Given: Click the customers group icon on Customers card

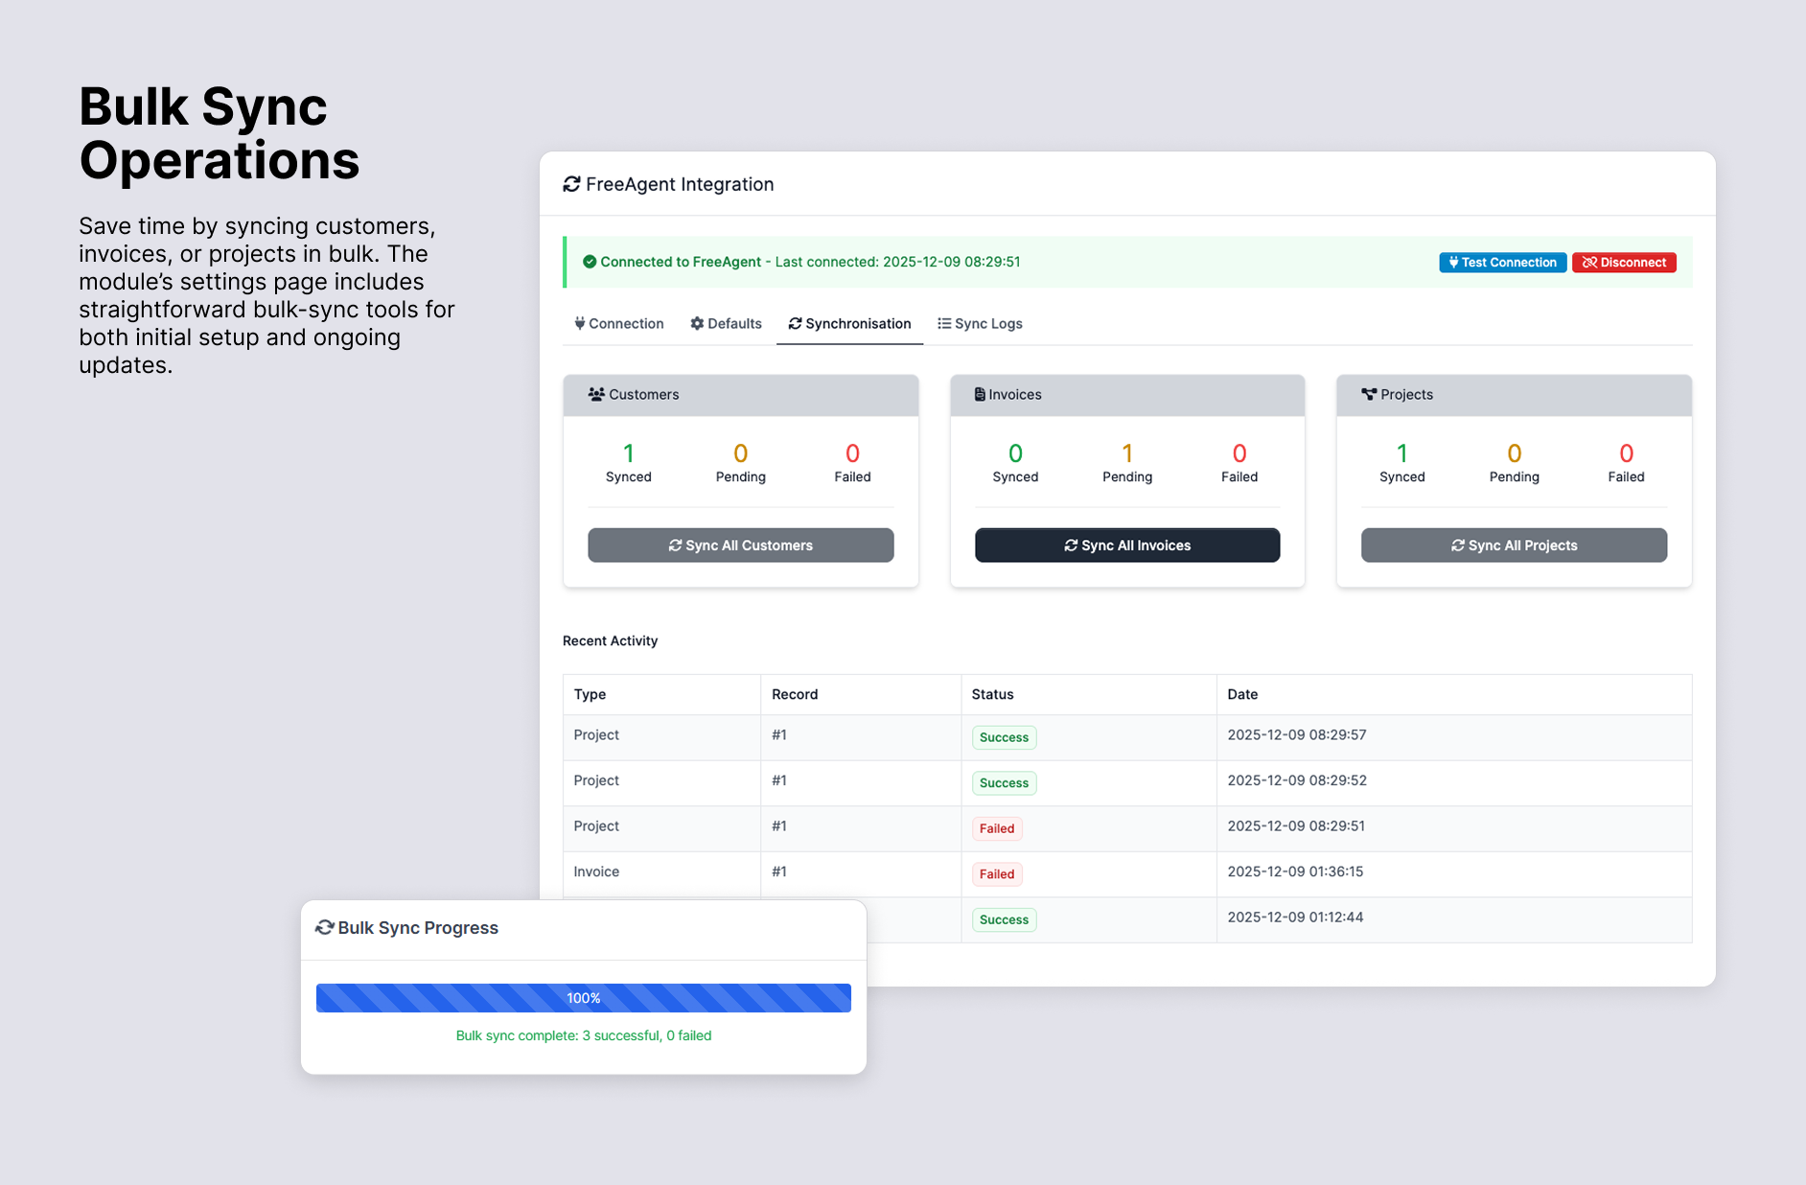Looking at the screenshot, I should click(x=596, y=394).
